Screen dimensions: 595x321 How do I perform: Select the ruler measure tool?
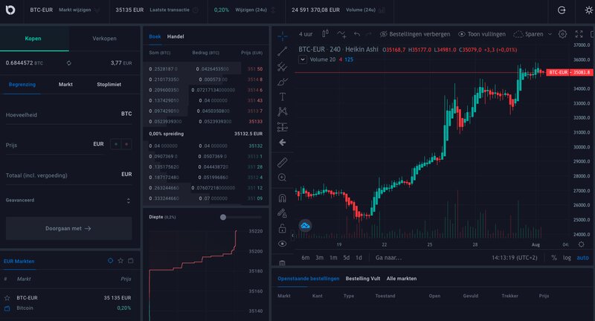[x=283, y=162]
